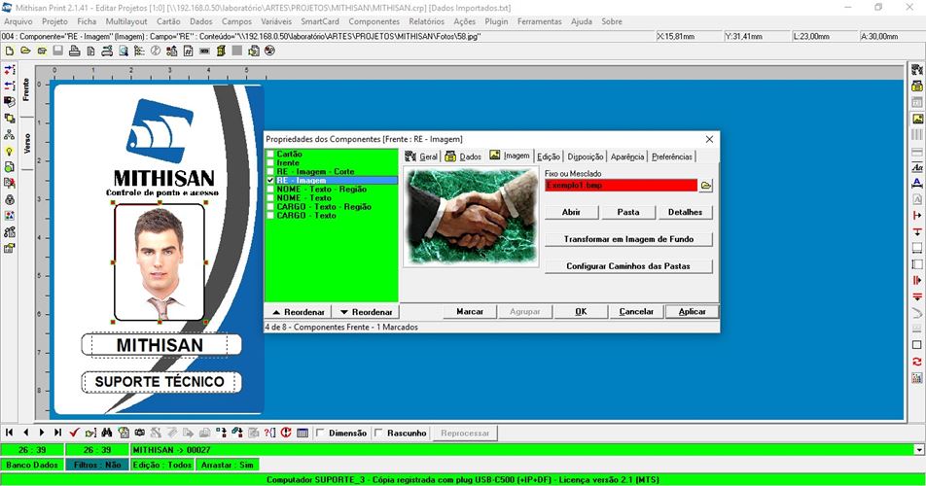Check the 'NOME - Texto - Região' checkbox
The height and width of the screenshot is (486, 926).
[x=270, y=190]
